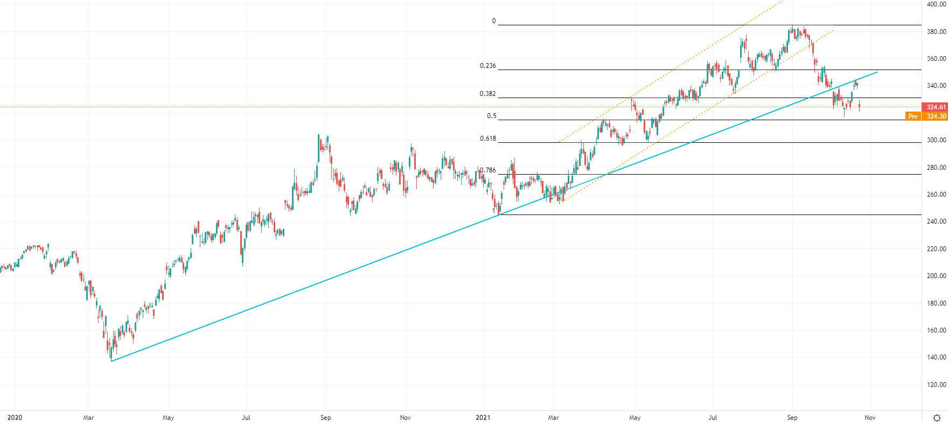Image resolution: width=948 pixels, height=422 pixels.
Task: Click the 2021 label on time axis
Action: click(483, 418)
